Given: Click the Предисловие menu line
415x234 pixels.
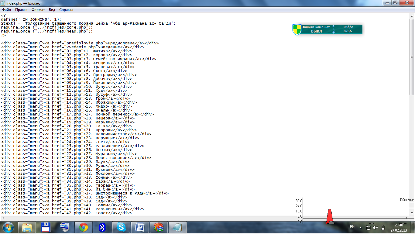Looking at the screenshot, I should click(x=80, y=43).
